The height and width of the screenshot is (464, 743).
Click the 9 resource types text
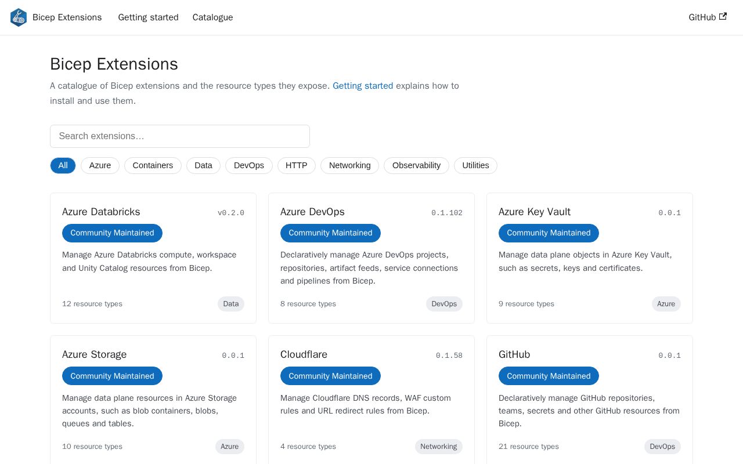coord(526,304)
